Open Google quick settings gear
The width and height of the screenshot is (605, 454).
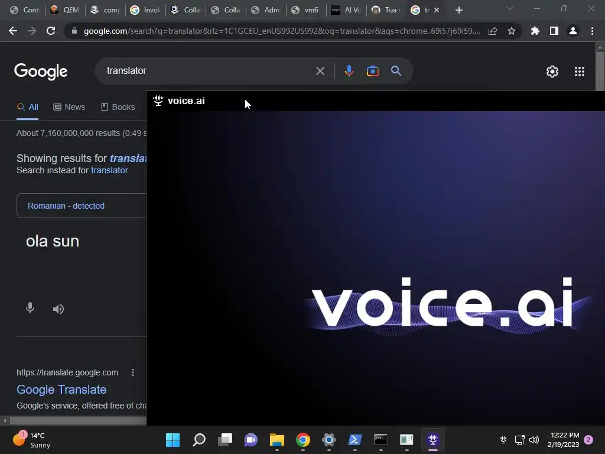[x=552, y=72]
